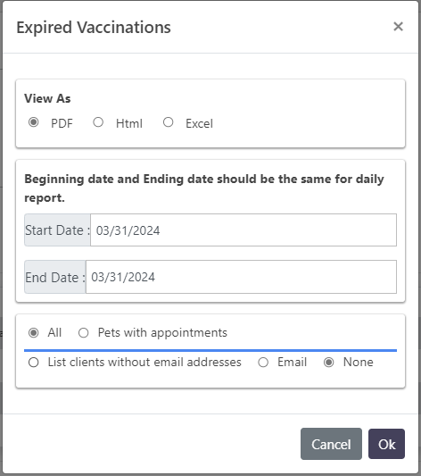Screen dimensions: 421x476
Task: Choose the Email radio option
Action: (263, 363)
